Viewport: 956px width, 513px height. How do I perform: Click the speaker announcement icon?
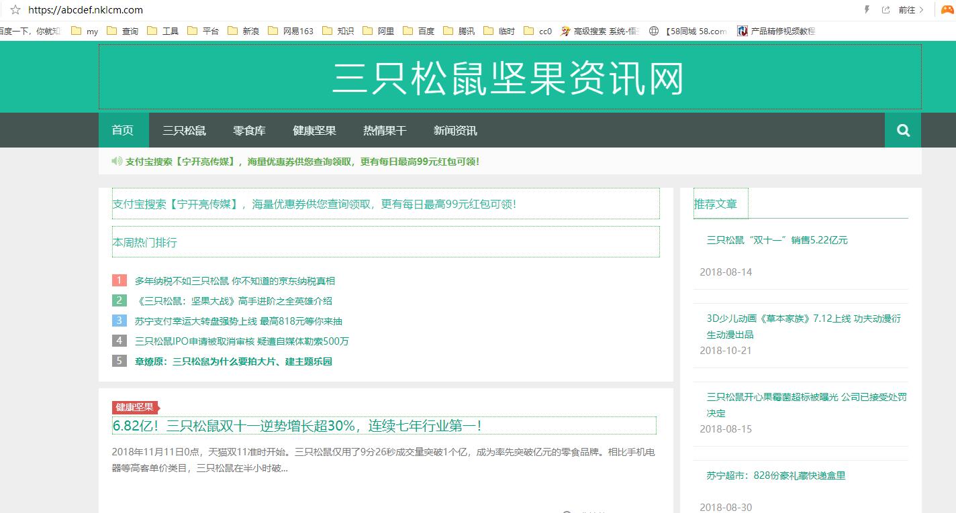(x=117, y=161)
